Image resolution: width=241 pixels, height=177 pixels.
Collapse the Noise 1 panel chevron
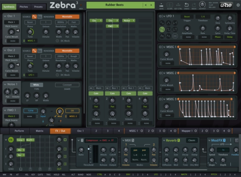5,85
